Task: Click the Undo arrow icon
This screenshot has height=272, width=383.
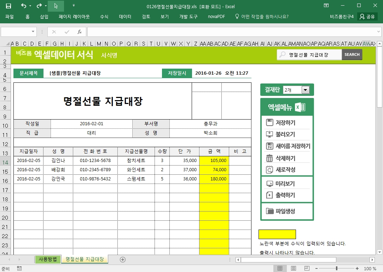Action: [23, 6]
